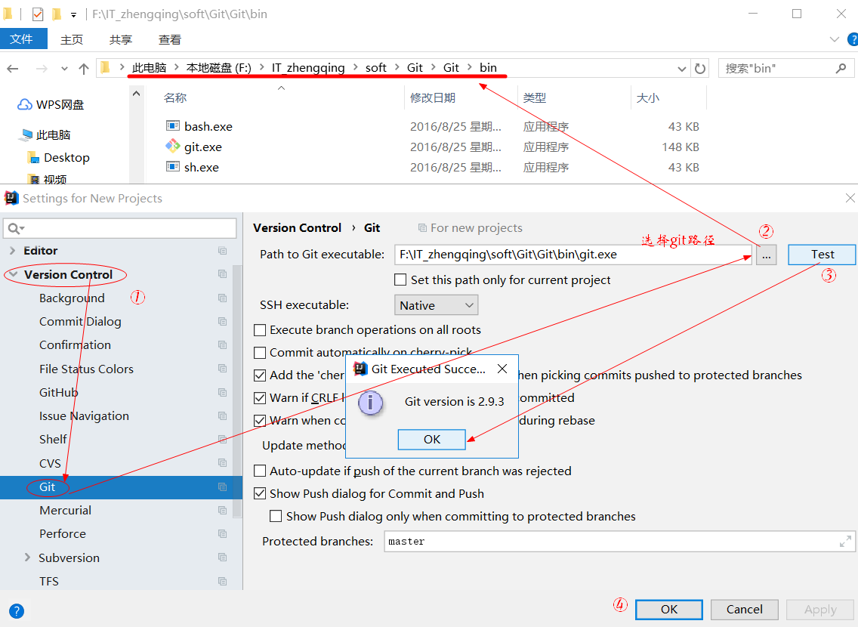Image resolution: width=858 pixels, height=627 pixels.
Task: Click WPS网盘 cloud icon in navigation pane
Action: coord(25,104)
